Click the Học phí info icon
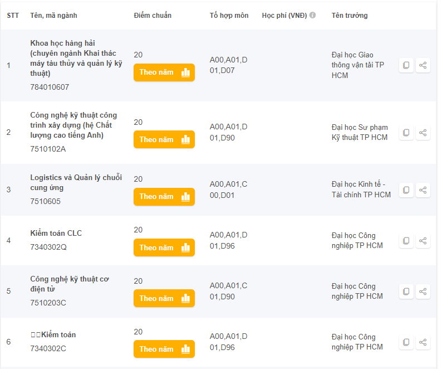The width and height of the screenshot is (442, 369). tap(313, 15)
